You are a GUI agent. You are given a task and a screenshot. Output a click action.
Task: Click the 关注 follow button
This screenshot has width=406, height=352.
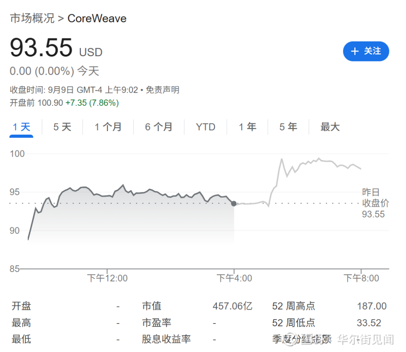[x=366, y=51]
